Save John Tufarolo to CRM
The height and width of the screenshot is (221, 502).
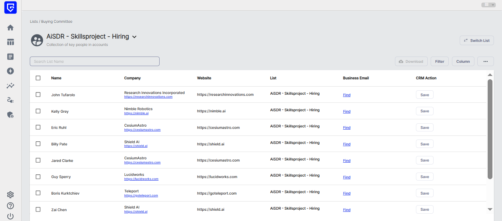425,95
